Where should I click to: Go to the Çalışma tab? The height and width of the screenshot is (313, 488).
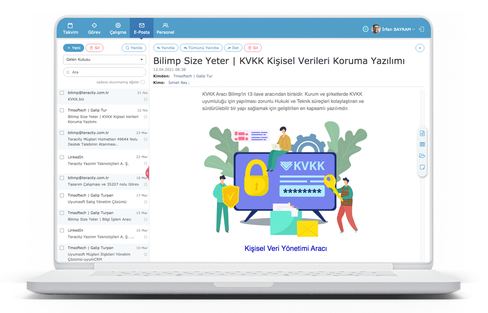coord(118,28)
